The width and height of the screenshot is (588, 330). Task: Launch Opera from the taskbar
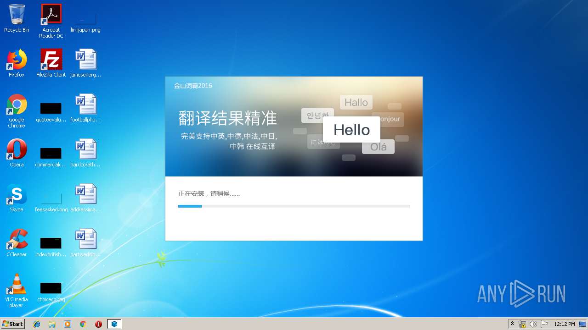[98, 324]
